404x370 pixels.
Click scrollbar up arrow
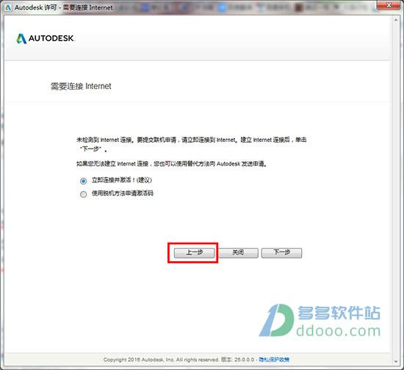[x=396, y=20]
